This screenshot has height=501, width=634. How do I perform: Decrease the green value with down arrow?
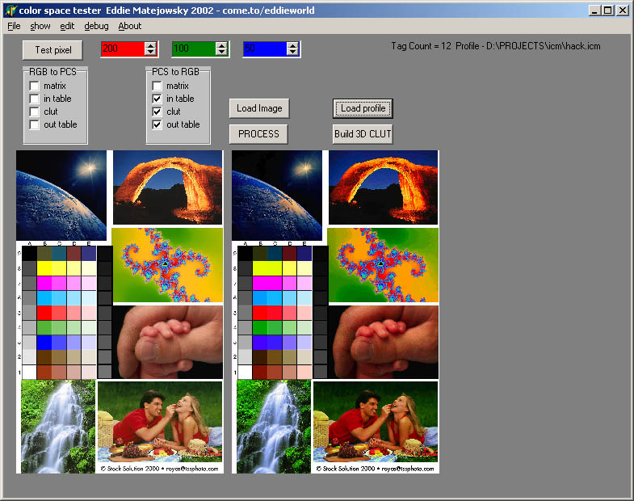221,53
